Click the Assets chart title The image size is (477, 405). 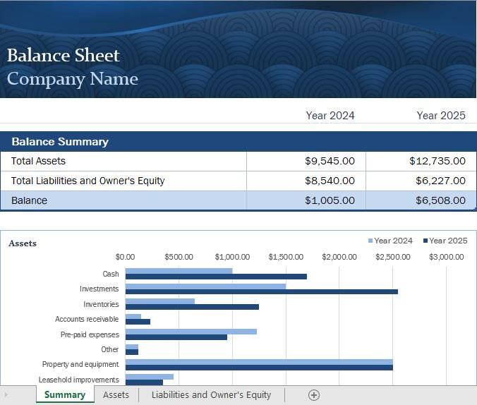click(23, 243)
